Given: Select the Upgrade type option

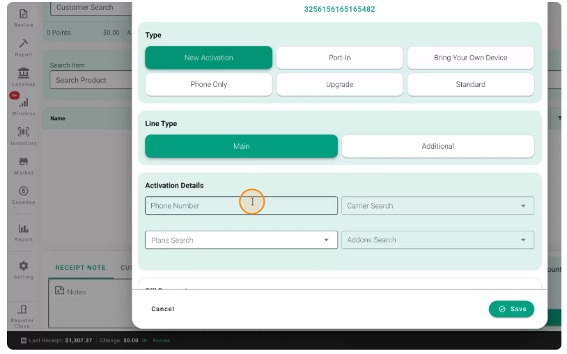Looking at the screenshot, I should click(x=339, y=85).
